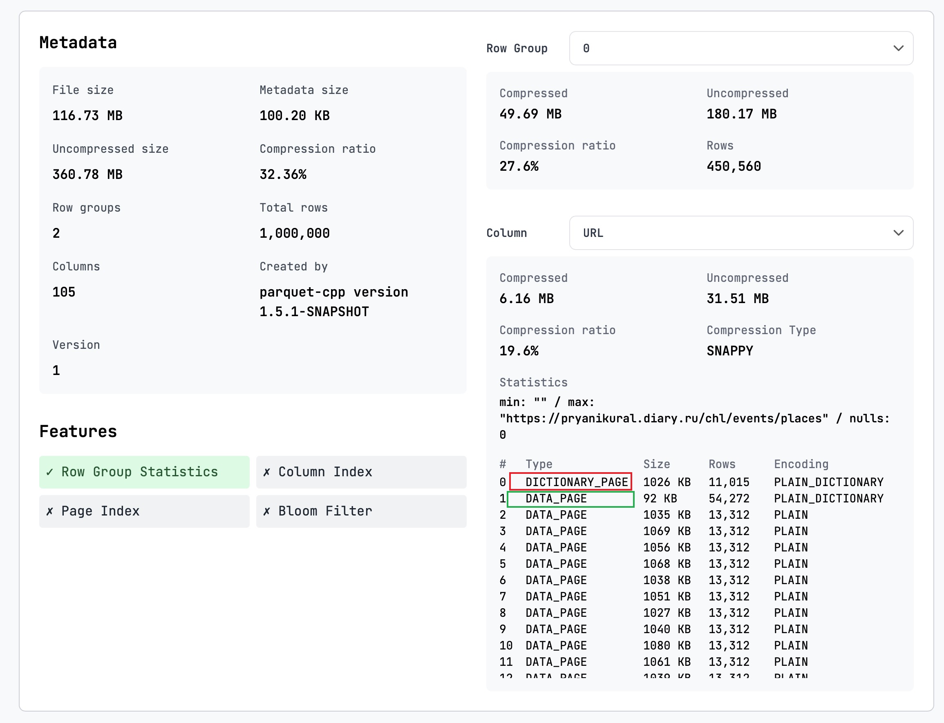This screenshot has height=723, width=944.
Task: Toggle the Bloom Filter feature badge
Action: (x=361, y=511)
